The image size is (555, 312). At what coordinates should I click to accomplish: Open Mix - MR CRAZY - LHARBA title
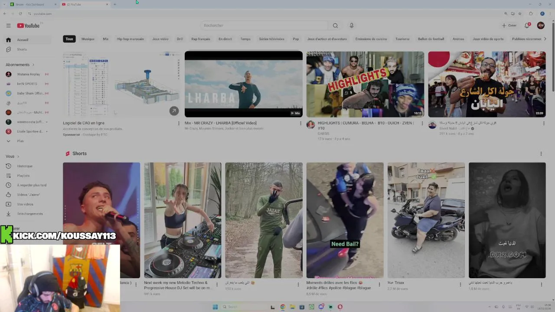(220, 123)
